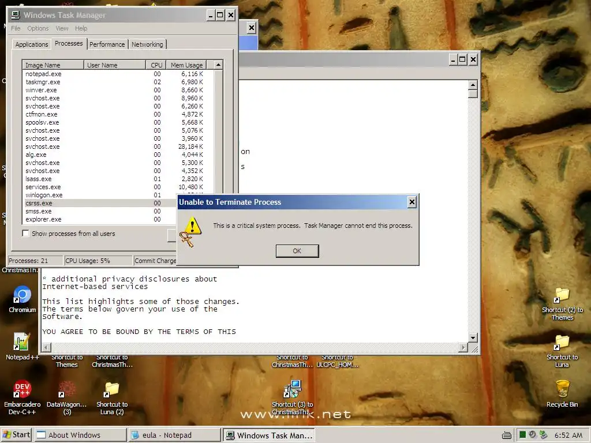Sort processes by CPU column
591x443 pixels.
[x=156, y=65]
